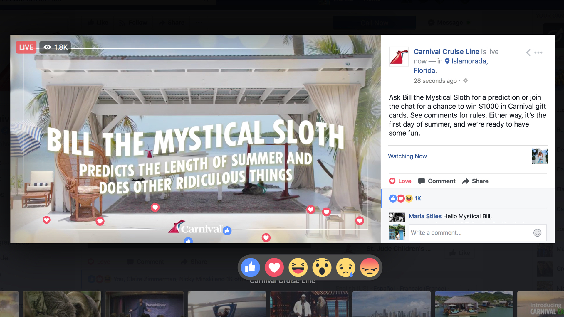Image resolution: width=564 pixels, height=317 pixels.
Task: Open more options dots in background header
Action: [x=199, y=23]
